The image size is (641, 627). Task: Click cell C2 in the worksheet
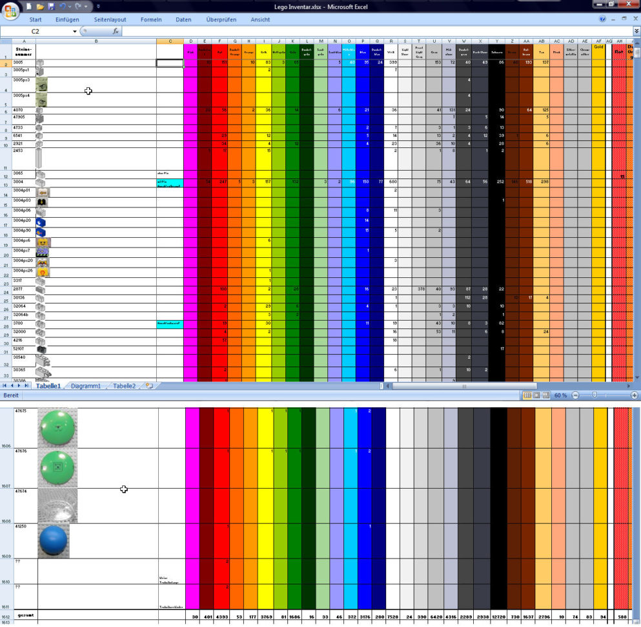(170, 63)
